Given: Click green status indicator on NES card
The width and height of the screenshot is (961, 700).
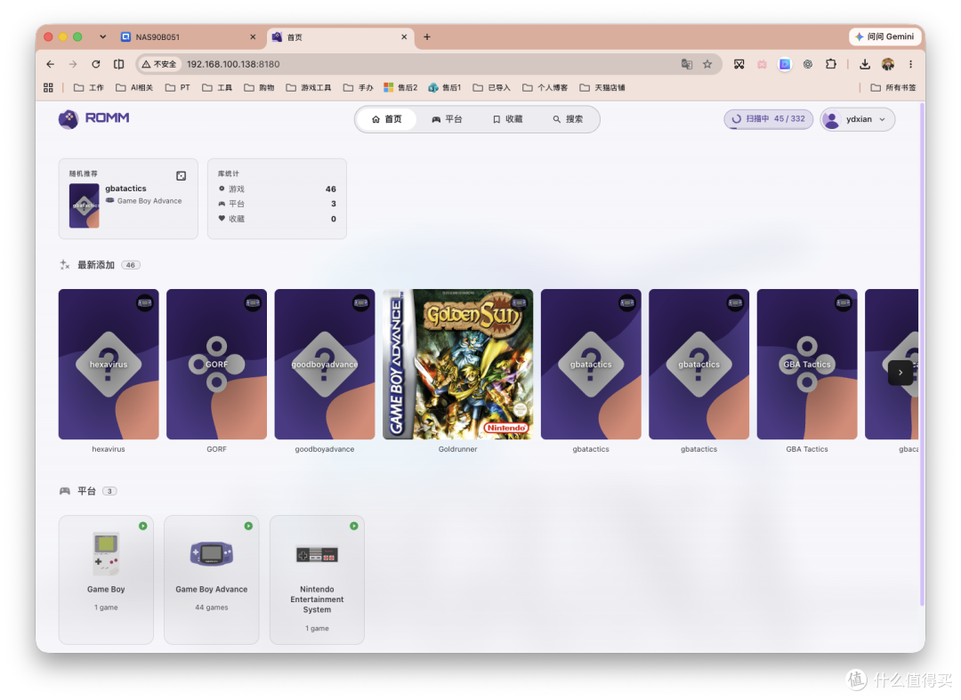Looking at the screenshot, I should (x=353, y=526).
